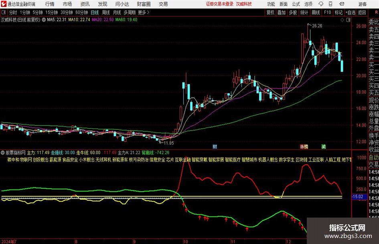Open the headset customer service icon
Viewport: 379px width, 244px height.
pos(321,4)
